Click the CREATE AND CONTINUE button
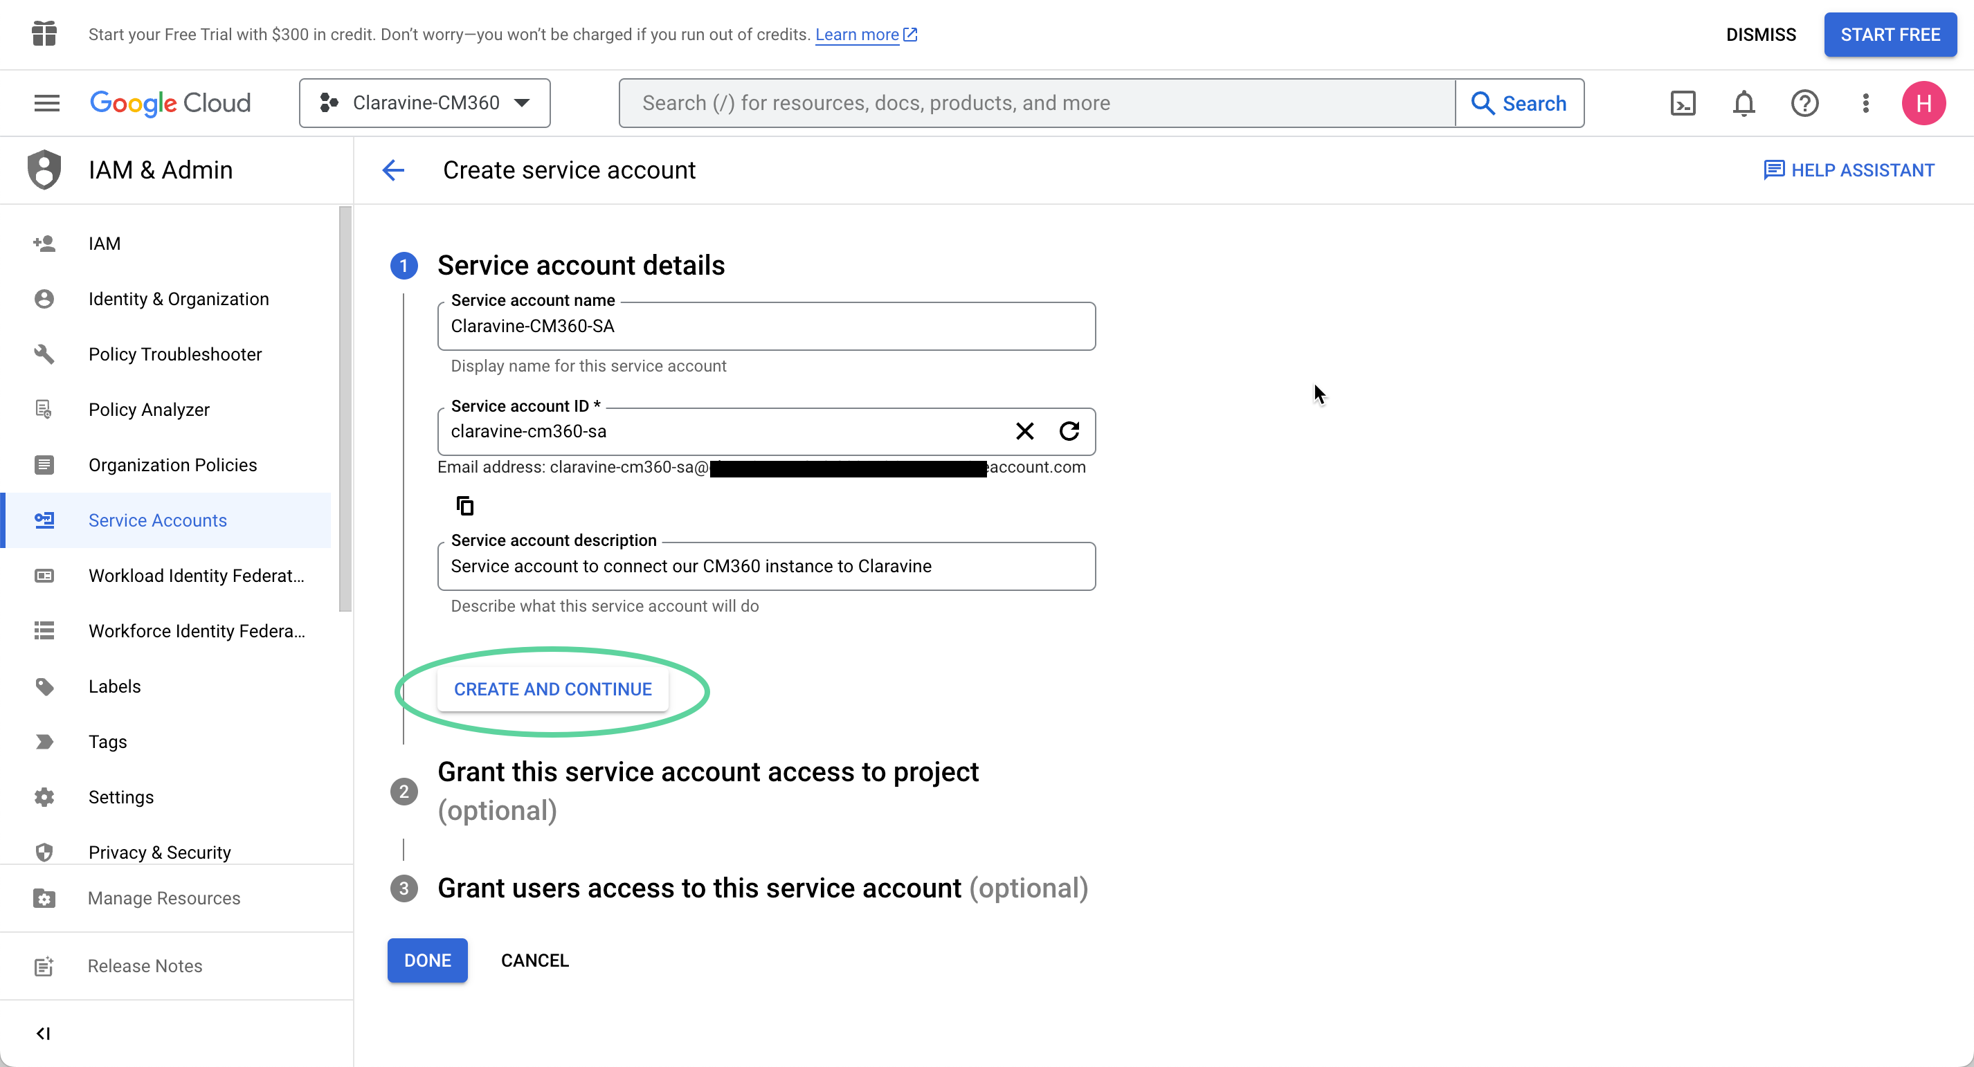This screenshot has height=1067, width=1974. pos(553,688)
